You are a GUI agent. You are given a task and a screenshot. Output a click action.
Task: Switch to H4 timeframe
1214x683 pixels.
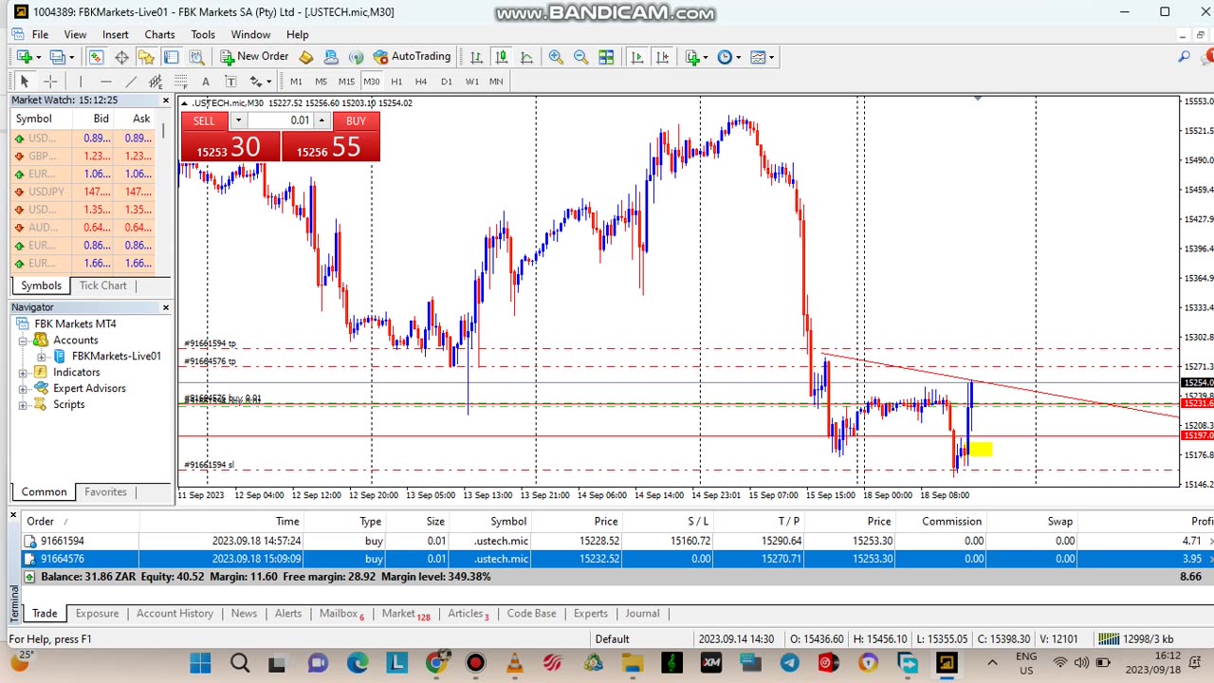click(x=421, y=82)
